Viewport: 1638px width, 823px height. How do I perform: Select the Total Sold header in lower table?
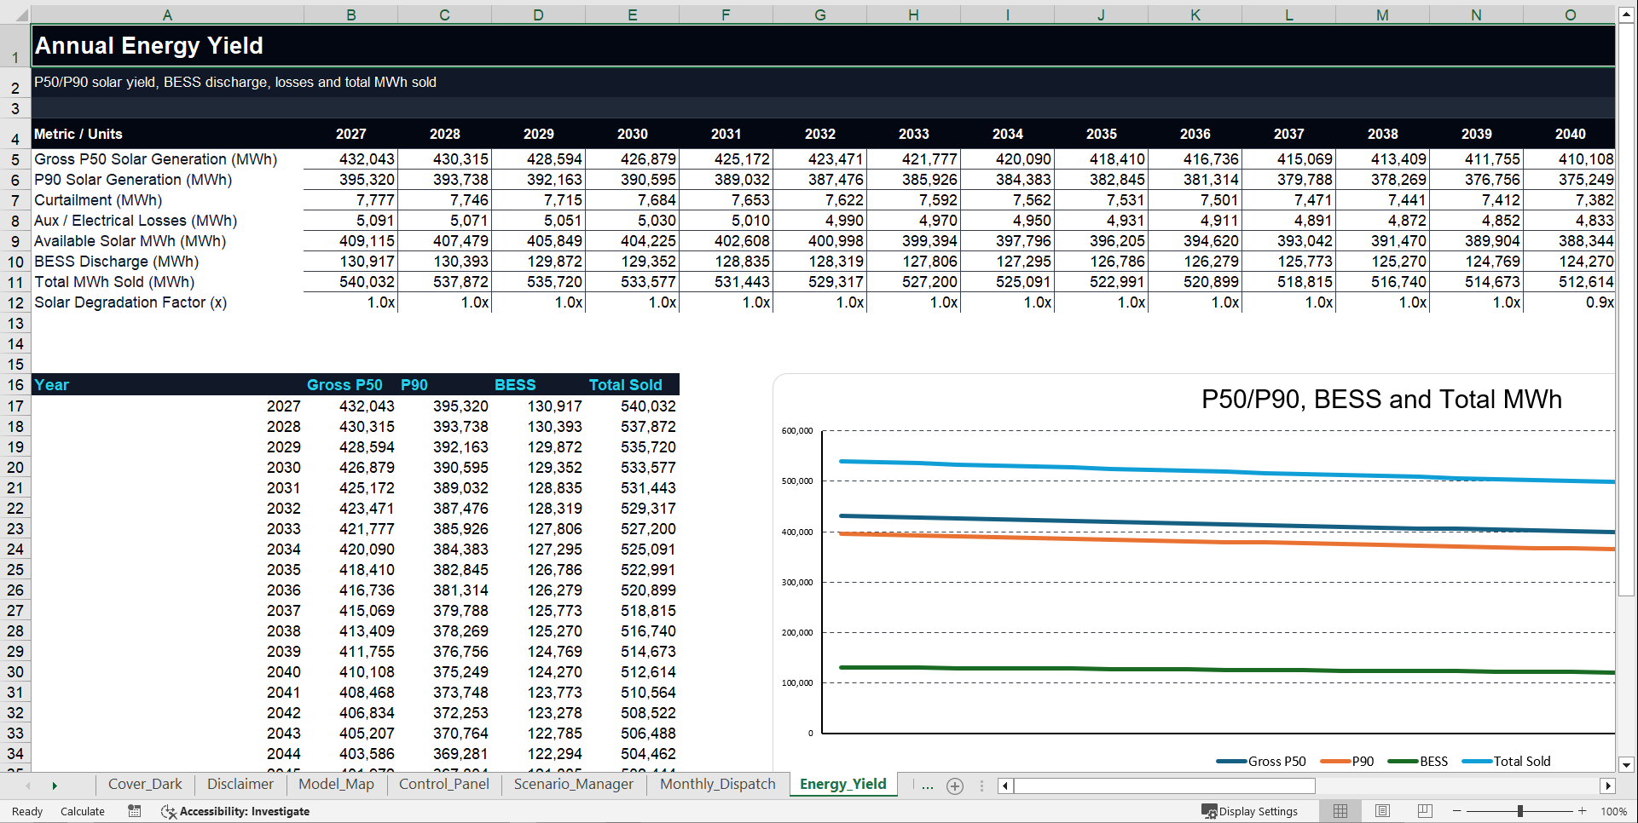[632, 385]
